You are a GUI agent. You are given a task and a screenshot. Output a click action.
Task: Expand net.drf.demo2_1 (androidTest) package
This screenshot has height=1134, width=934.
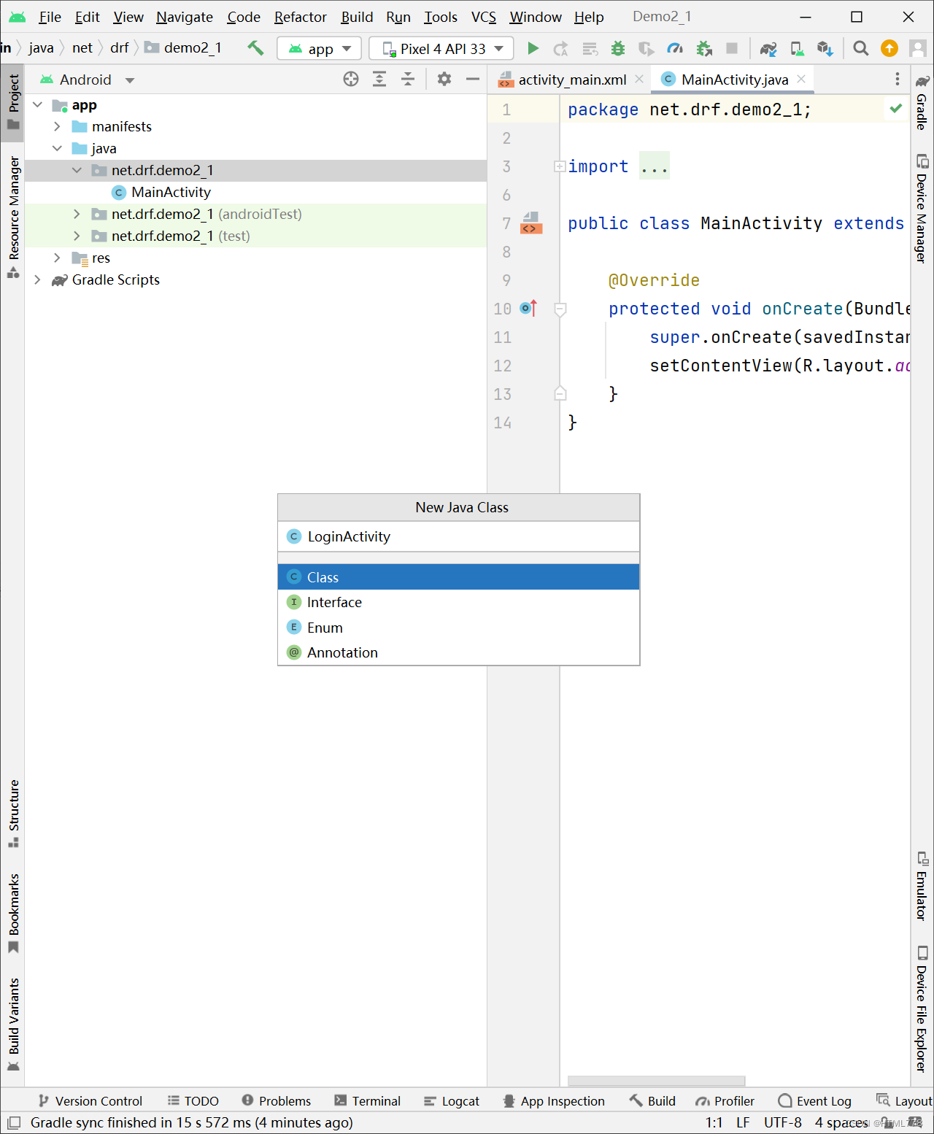tap(77, 215)
